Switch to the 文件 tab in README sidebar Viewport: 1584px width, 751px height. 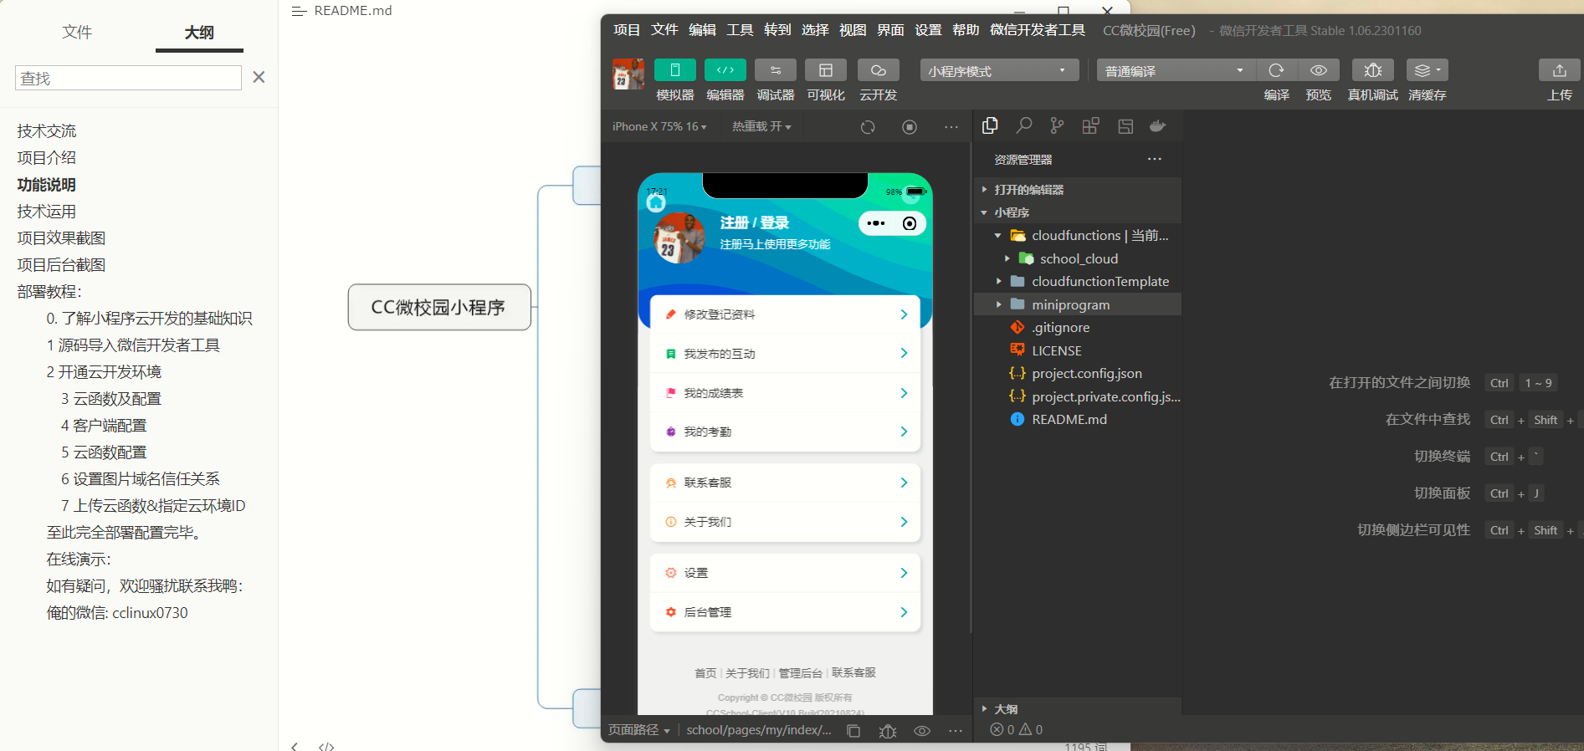[x=77, y=33]
